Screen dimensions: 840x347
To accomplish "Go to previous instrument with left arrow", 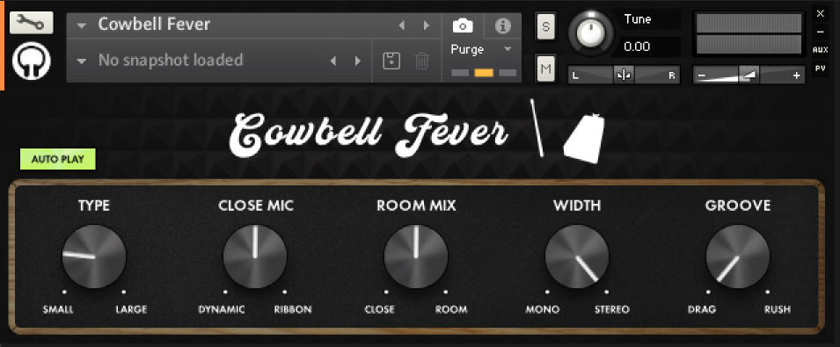I will tap(402, 25).
